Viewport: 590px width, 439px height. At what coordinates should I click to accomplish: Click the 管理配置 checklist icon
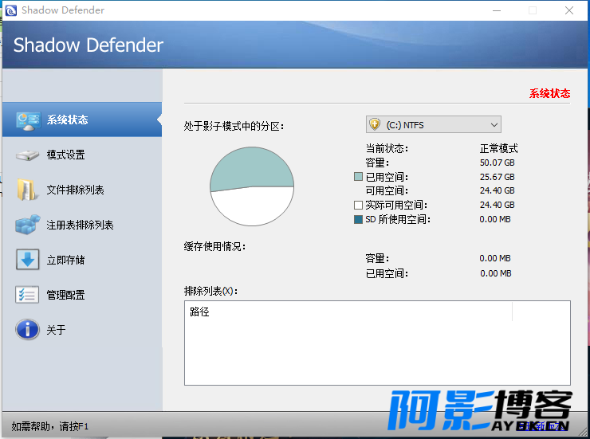[x=27, y=295]
